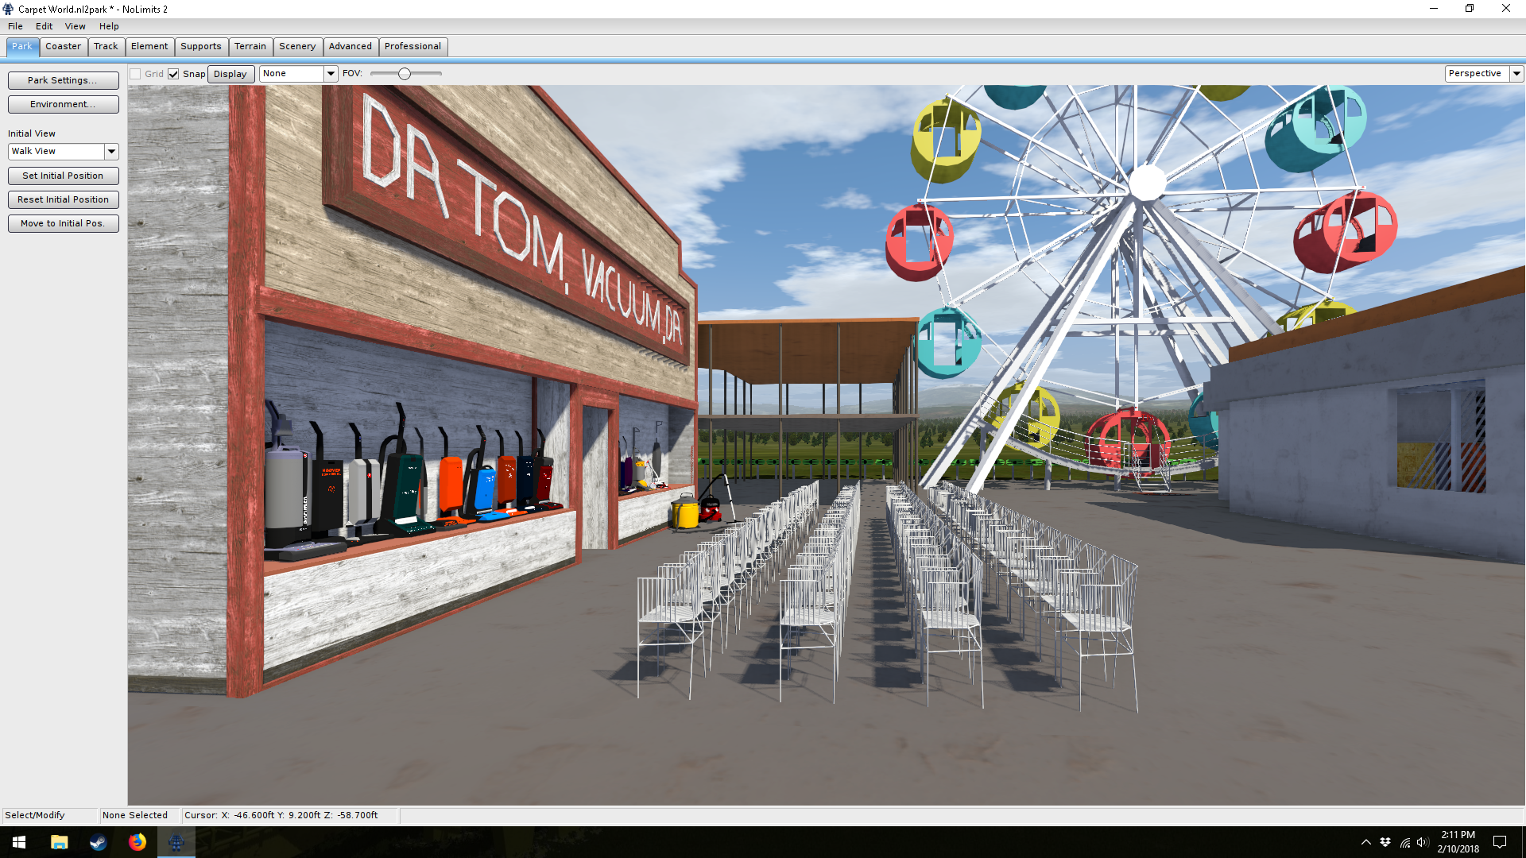Open Steam from taskbar
The height and width of the screenshot is (858, 1526).
coord(98,842)
